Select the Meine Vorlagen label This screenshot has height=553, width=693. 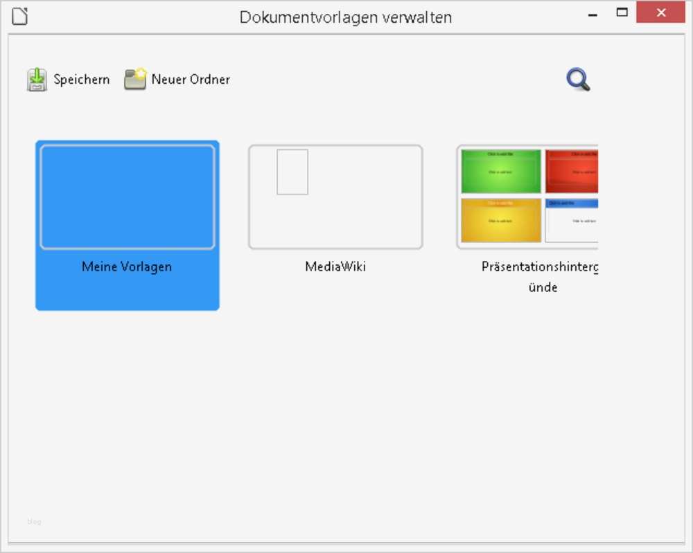pos(127,266)
